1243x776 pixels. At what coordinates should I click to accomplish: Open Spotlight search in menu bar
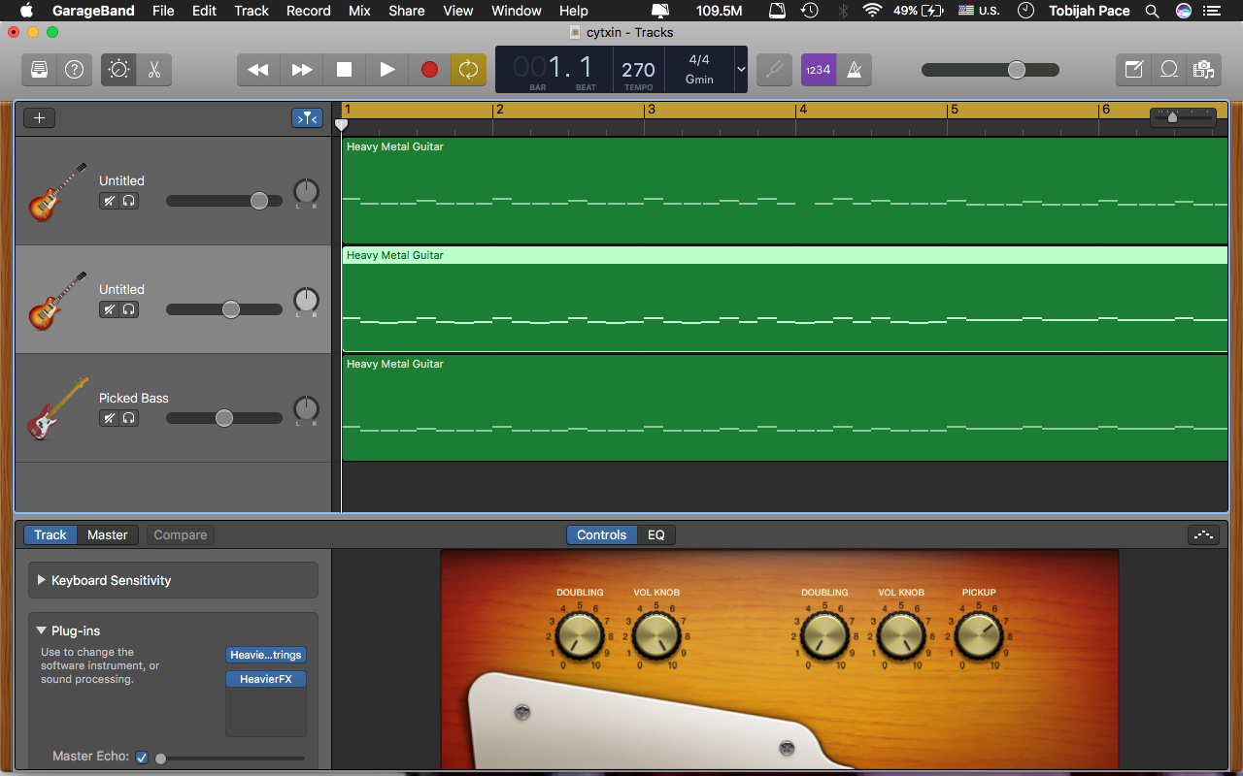(1152, 11)
